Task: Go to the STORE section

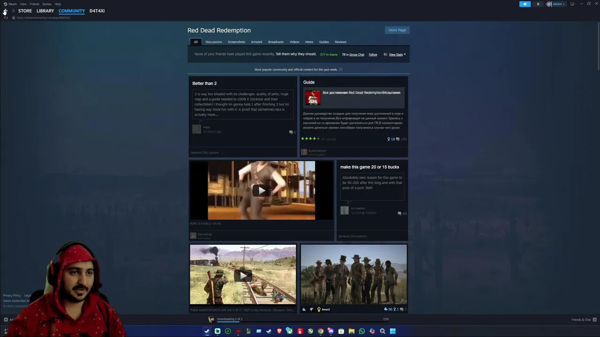Action: point(25,11)
